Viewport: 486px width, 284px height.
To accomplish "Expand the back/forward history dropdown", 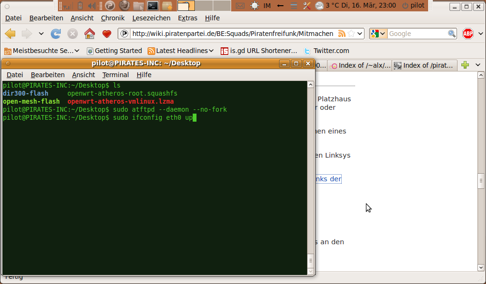I will [x=41, y=34].
